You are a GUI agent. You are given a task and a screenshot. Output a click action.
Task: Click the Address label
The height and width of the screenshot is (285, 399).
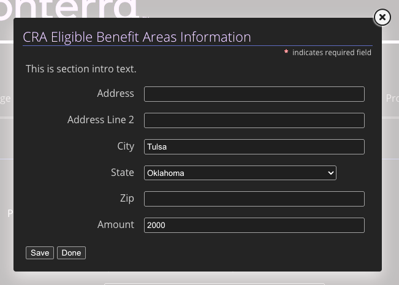(x=115, y=93)
